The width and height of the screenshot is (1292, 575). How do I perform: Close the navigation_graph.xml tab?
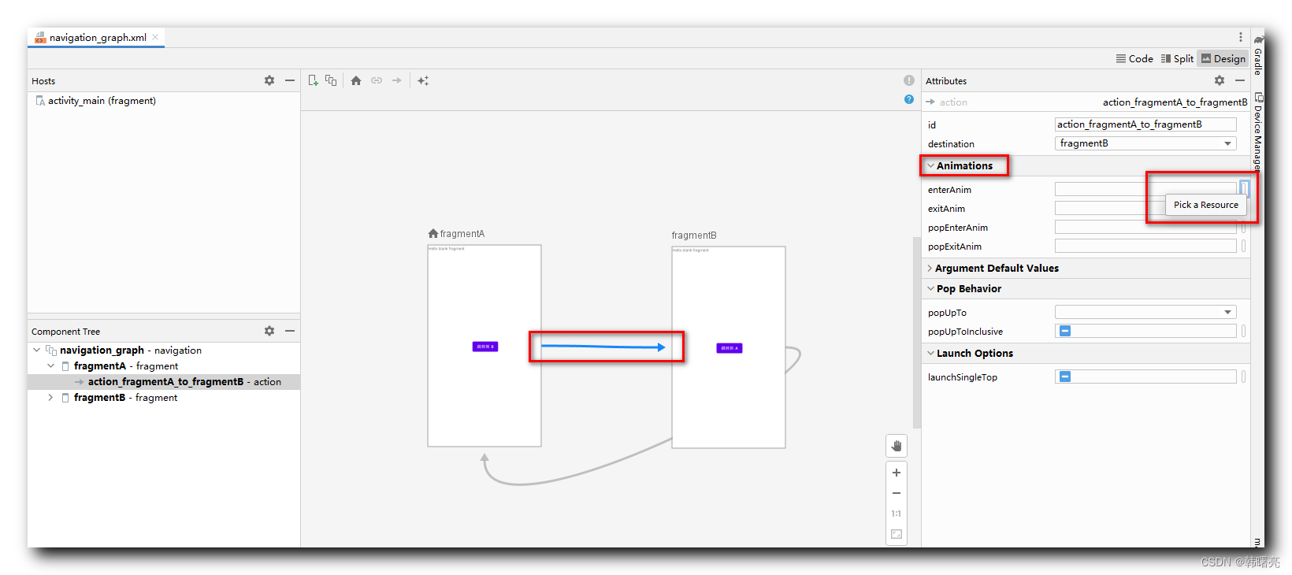[x=155, y=37]
